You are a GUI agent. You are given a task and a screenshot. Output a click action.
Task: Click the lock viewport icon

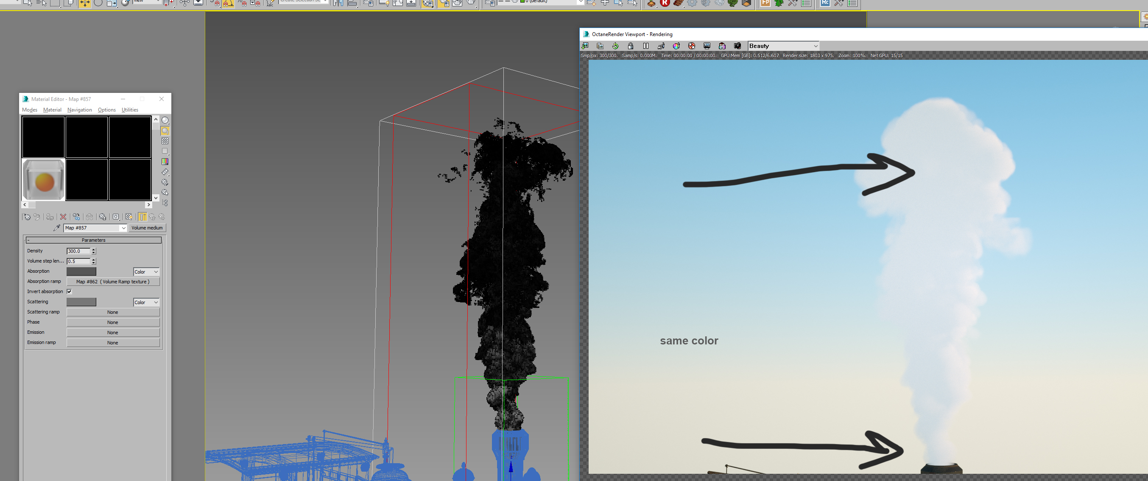coord(630,46)
